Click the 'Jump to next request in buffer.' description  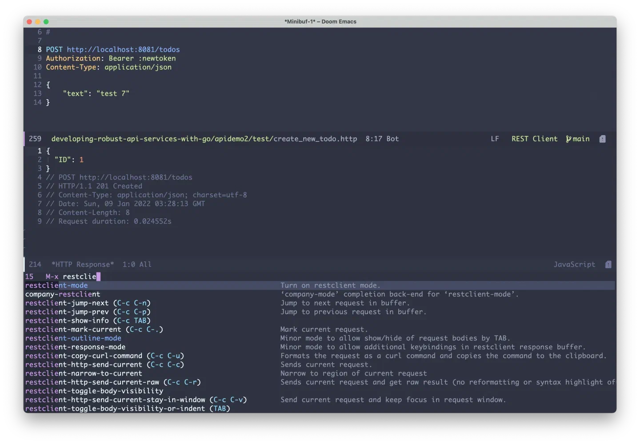tap(345, 303)
